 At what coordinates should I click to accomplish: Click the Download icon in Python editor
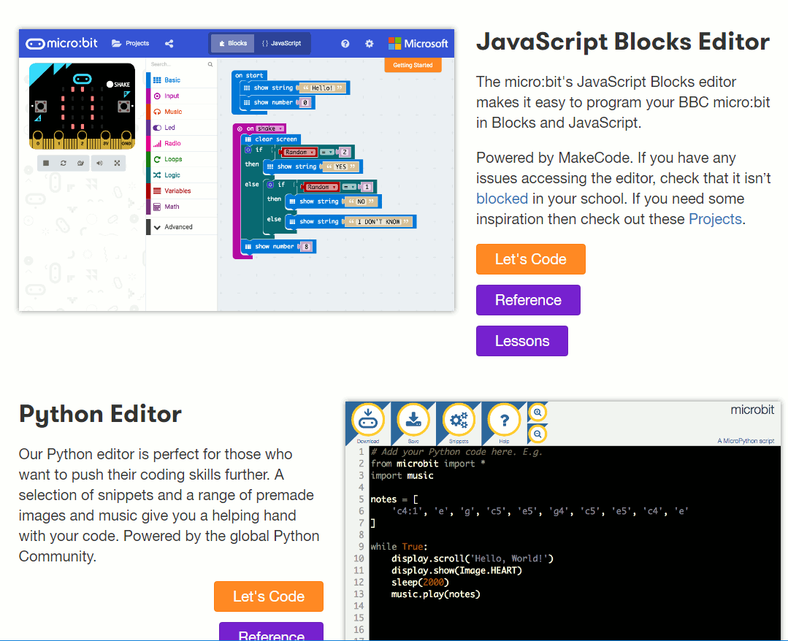point(368,420)
